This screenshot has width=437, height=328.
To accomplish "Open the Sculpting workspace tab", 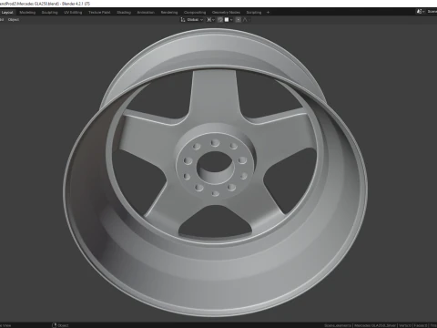I will click(49, 13).
